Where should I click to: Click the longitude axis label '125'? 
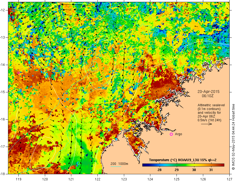[177, 179]
